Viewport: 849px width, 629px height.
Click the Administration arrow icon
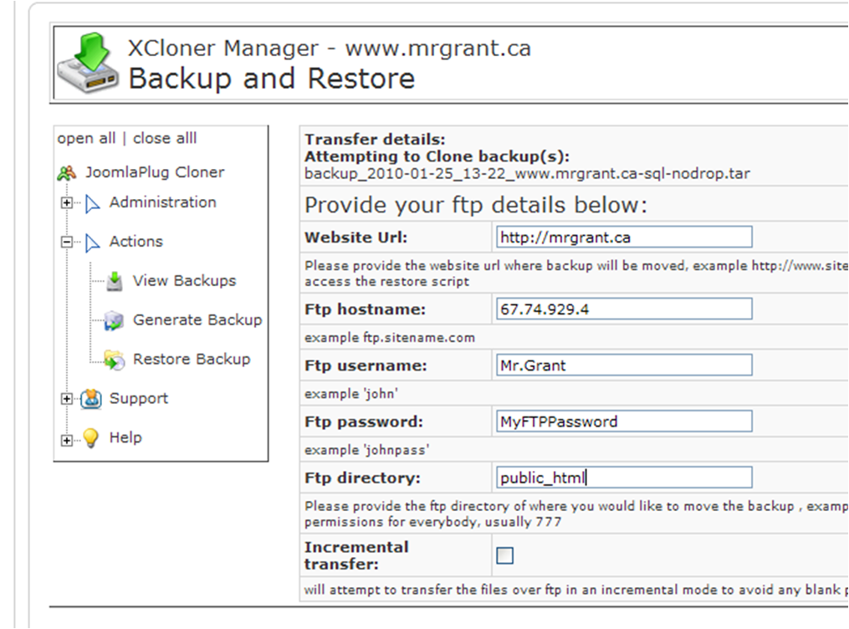92,203
